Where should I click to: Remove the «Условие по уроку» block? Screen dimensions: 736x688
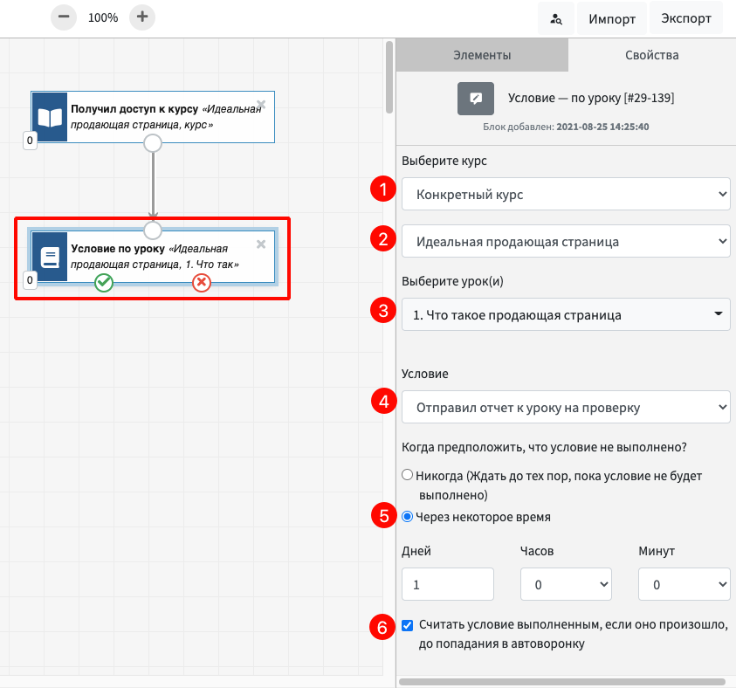pos(261,245)
